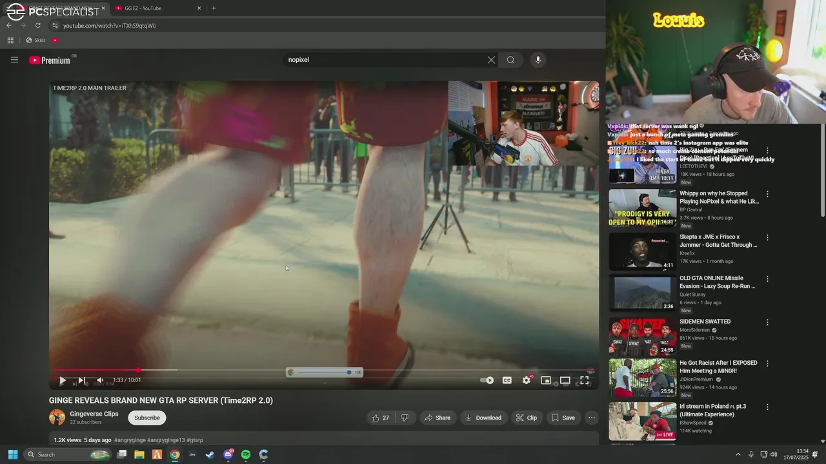Adjust the tab volume slider at 100

325,372
